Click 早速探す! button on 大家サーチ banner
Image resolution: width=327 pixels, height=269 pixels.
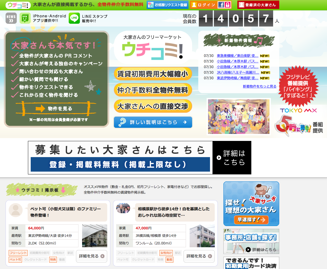coord(251,220)
